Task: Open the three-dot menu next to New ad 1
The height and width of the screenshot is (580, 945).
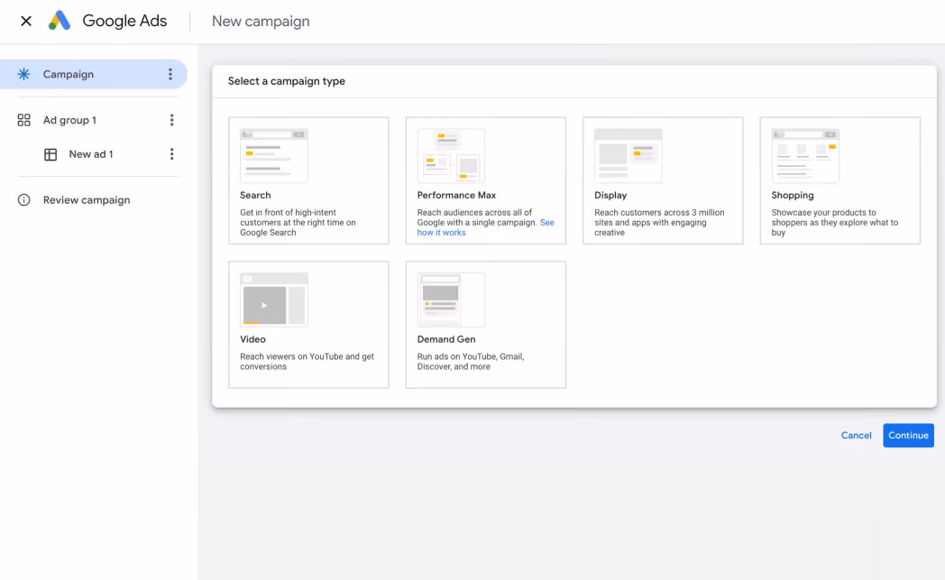Action: point(171,154)
